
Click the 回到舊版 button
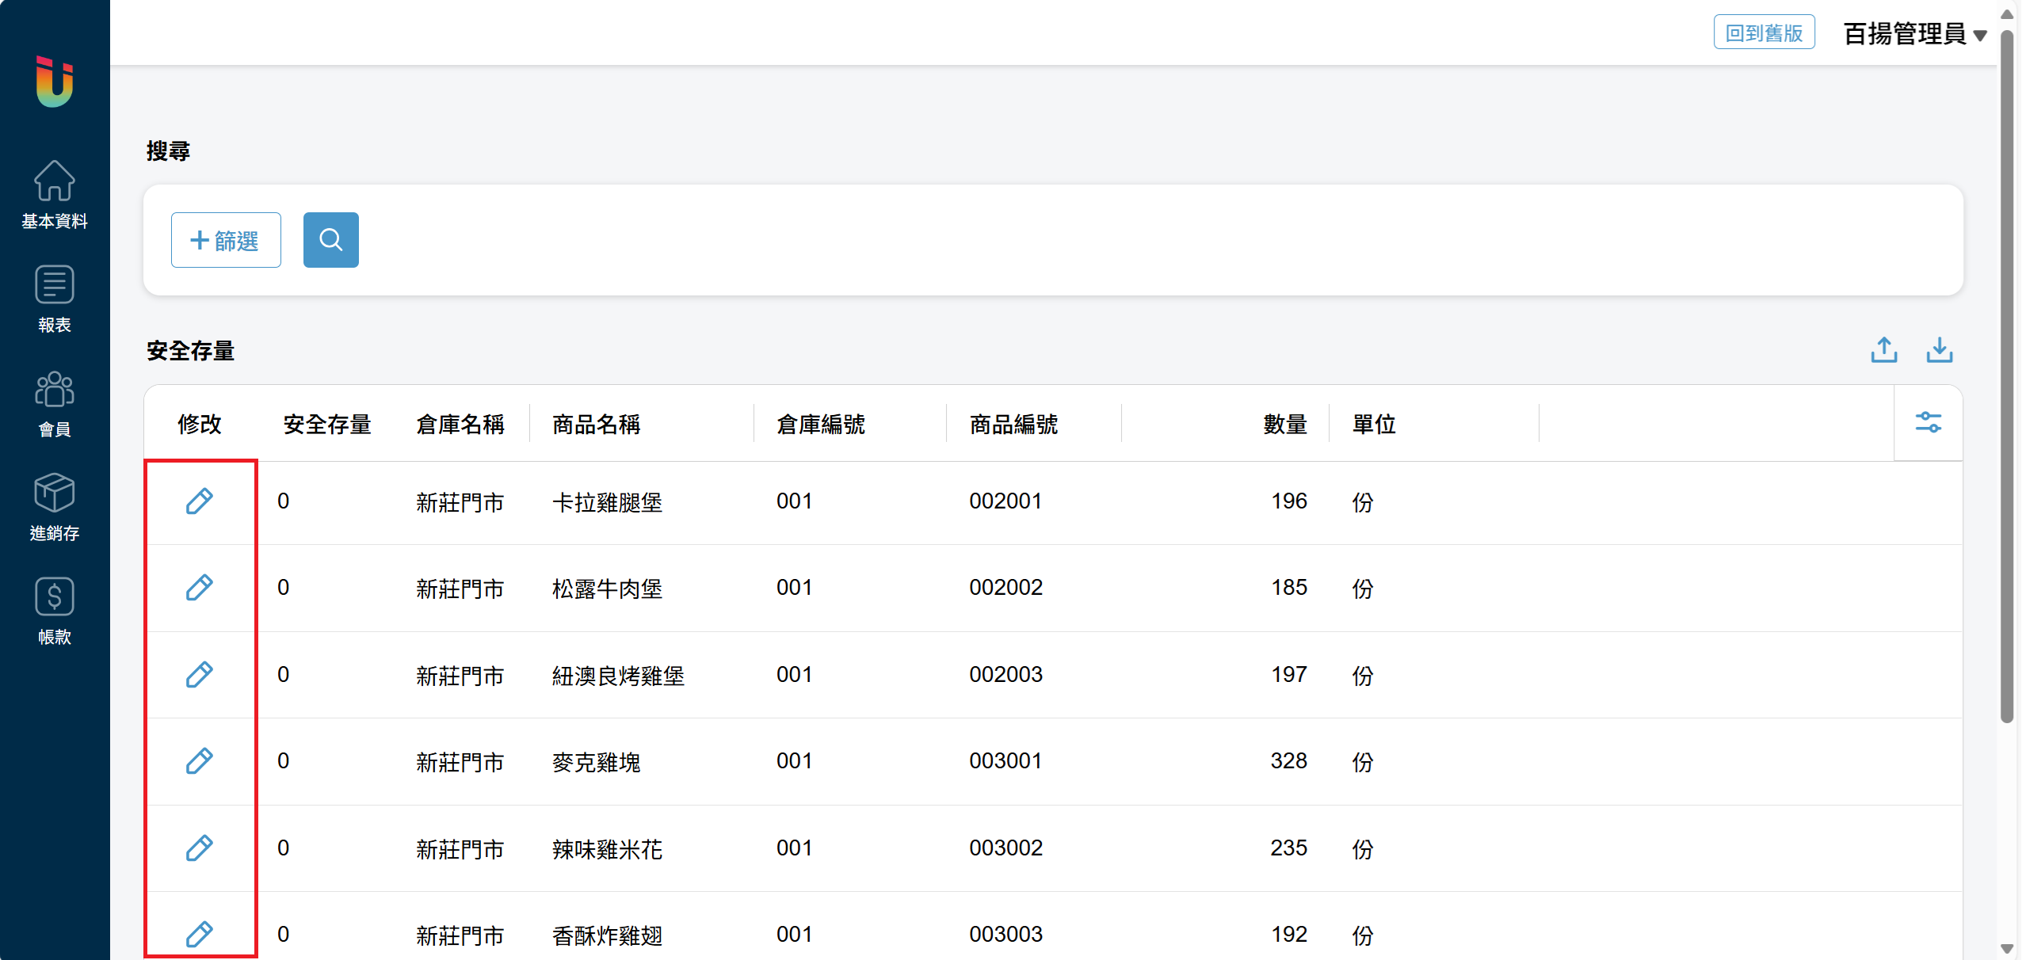pyautogui.click(x=1764, y=32)
